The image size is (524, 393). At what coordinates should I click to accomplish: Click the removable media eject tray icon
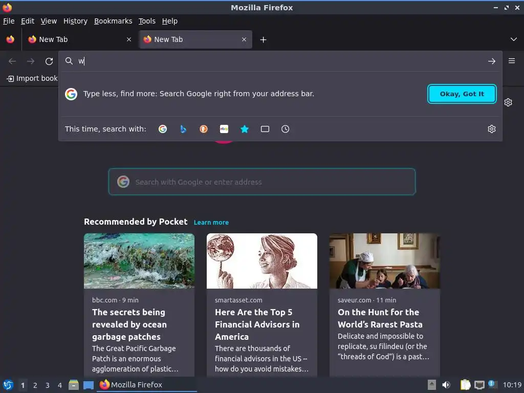point(432,385)
